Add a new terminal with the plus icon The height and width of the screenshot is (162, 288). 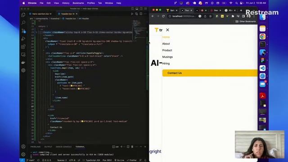point(121,147)
